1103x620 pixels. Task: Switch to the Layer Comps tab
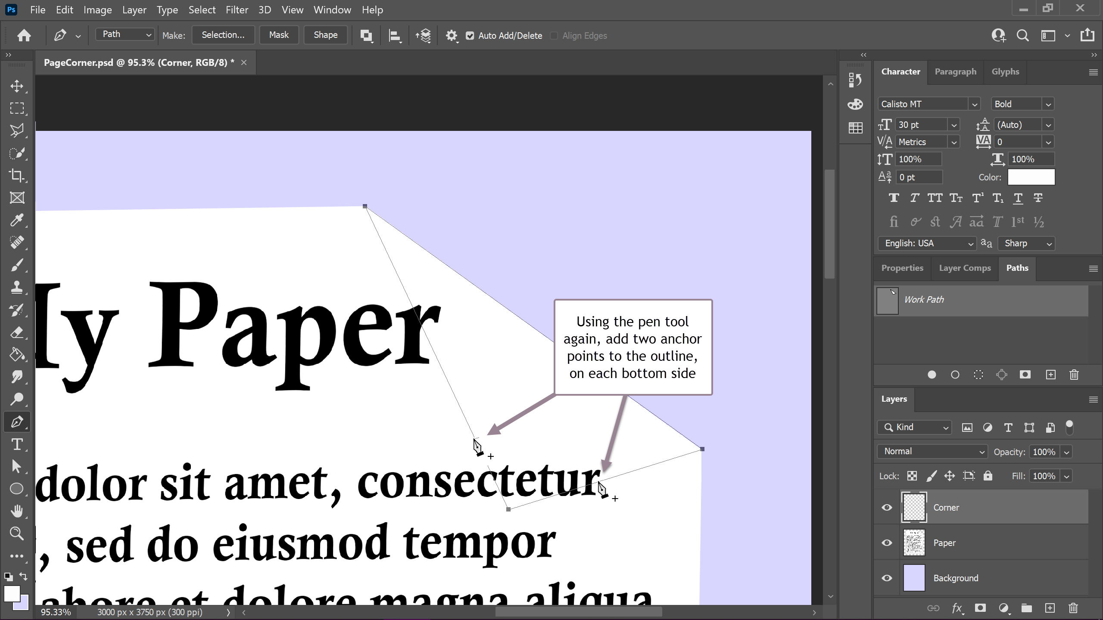tap(965, 268)
